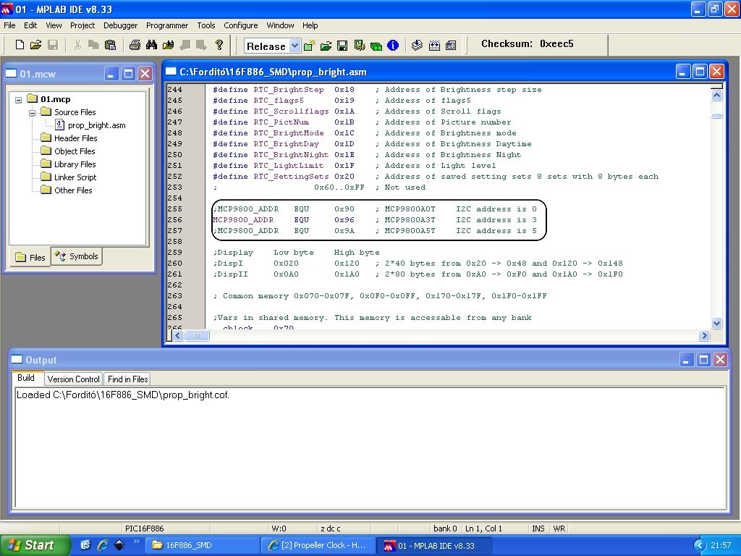Click the Paste clipboard toolbar icon
741x556 pixels.
(110, 45)
